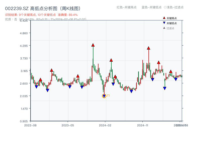Click the 2022-08 x-axis label
The image size is (202, 151).
click(30, 125)
